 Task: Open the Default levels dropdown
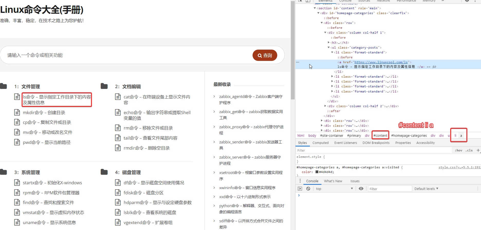pos(426,189)
